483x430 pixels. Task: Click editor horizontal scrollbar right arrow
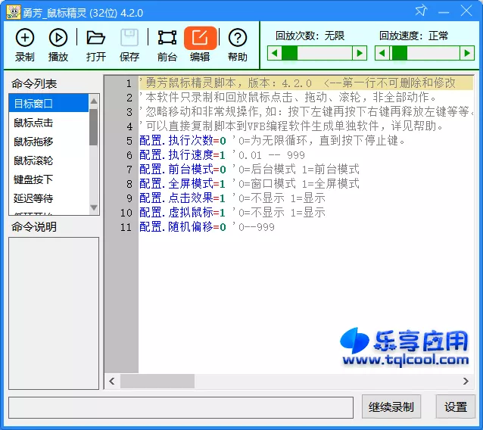(466, 382)
